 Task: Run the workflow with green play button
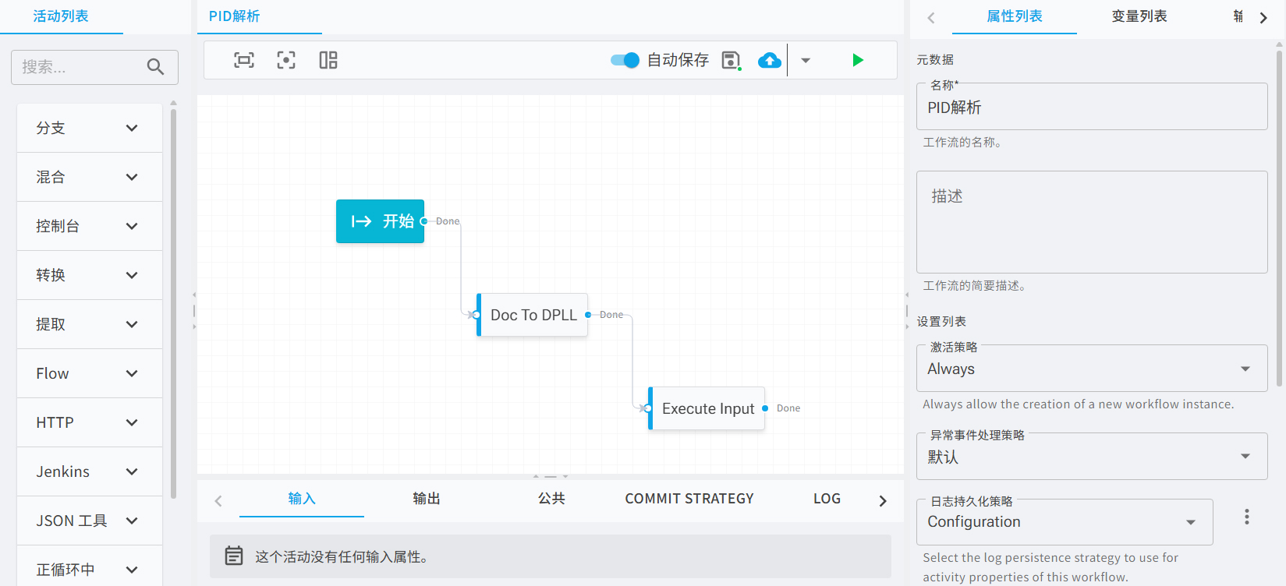coord(858,60)
